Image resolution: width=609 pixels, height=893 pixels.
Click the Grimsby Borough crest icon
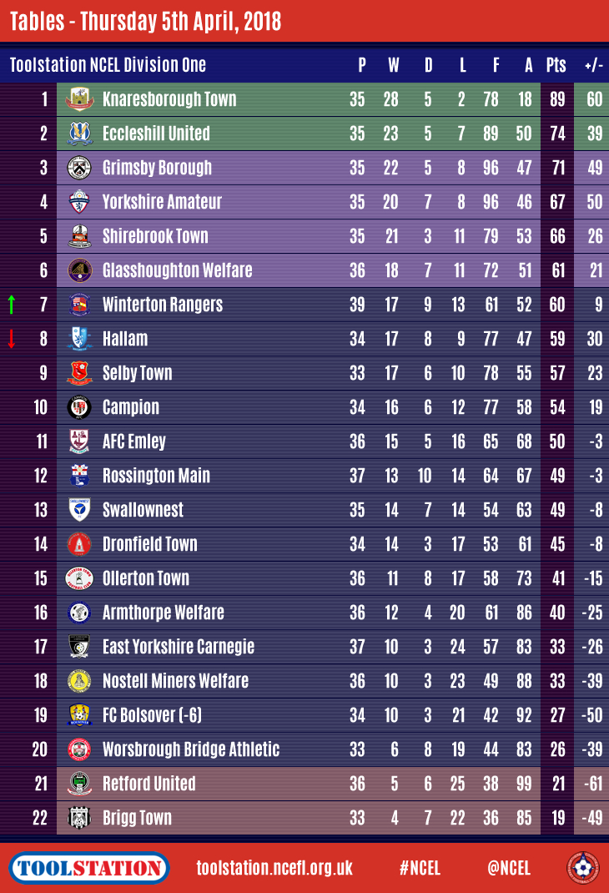click(79, 168)
